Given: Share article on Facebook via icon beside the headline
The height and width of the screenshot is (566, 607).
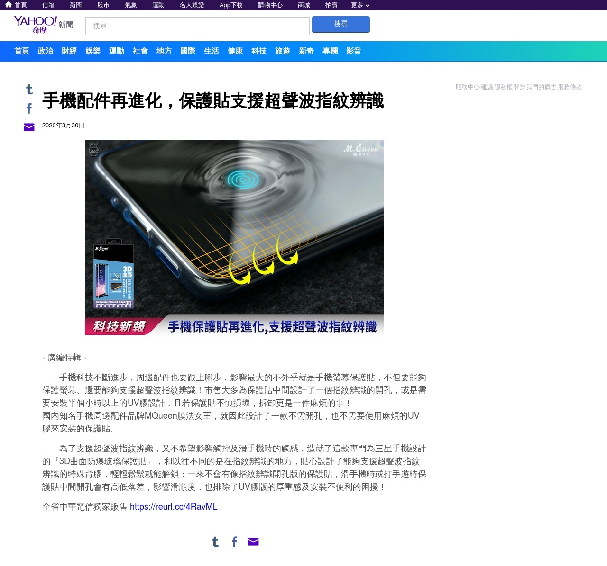Looking at the screenshot, I should click(x=29, y=108).
